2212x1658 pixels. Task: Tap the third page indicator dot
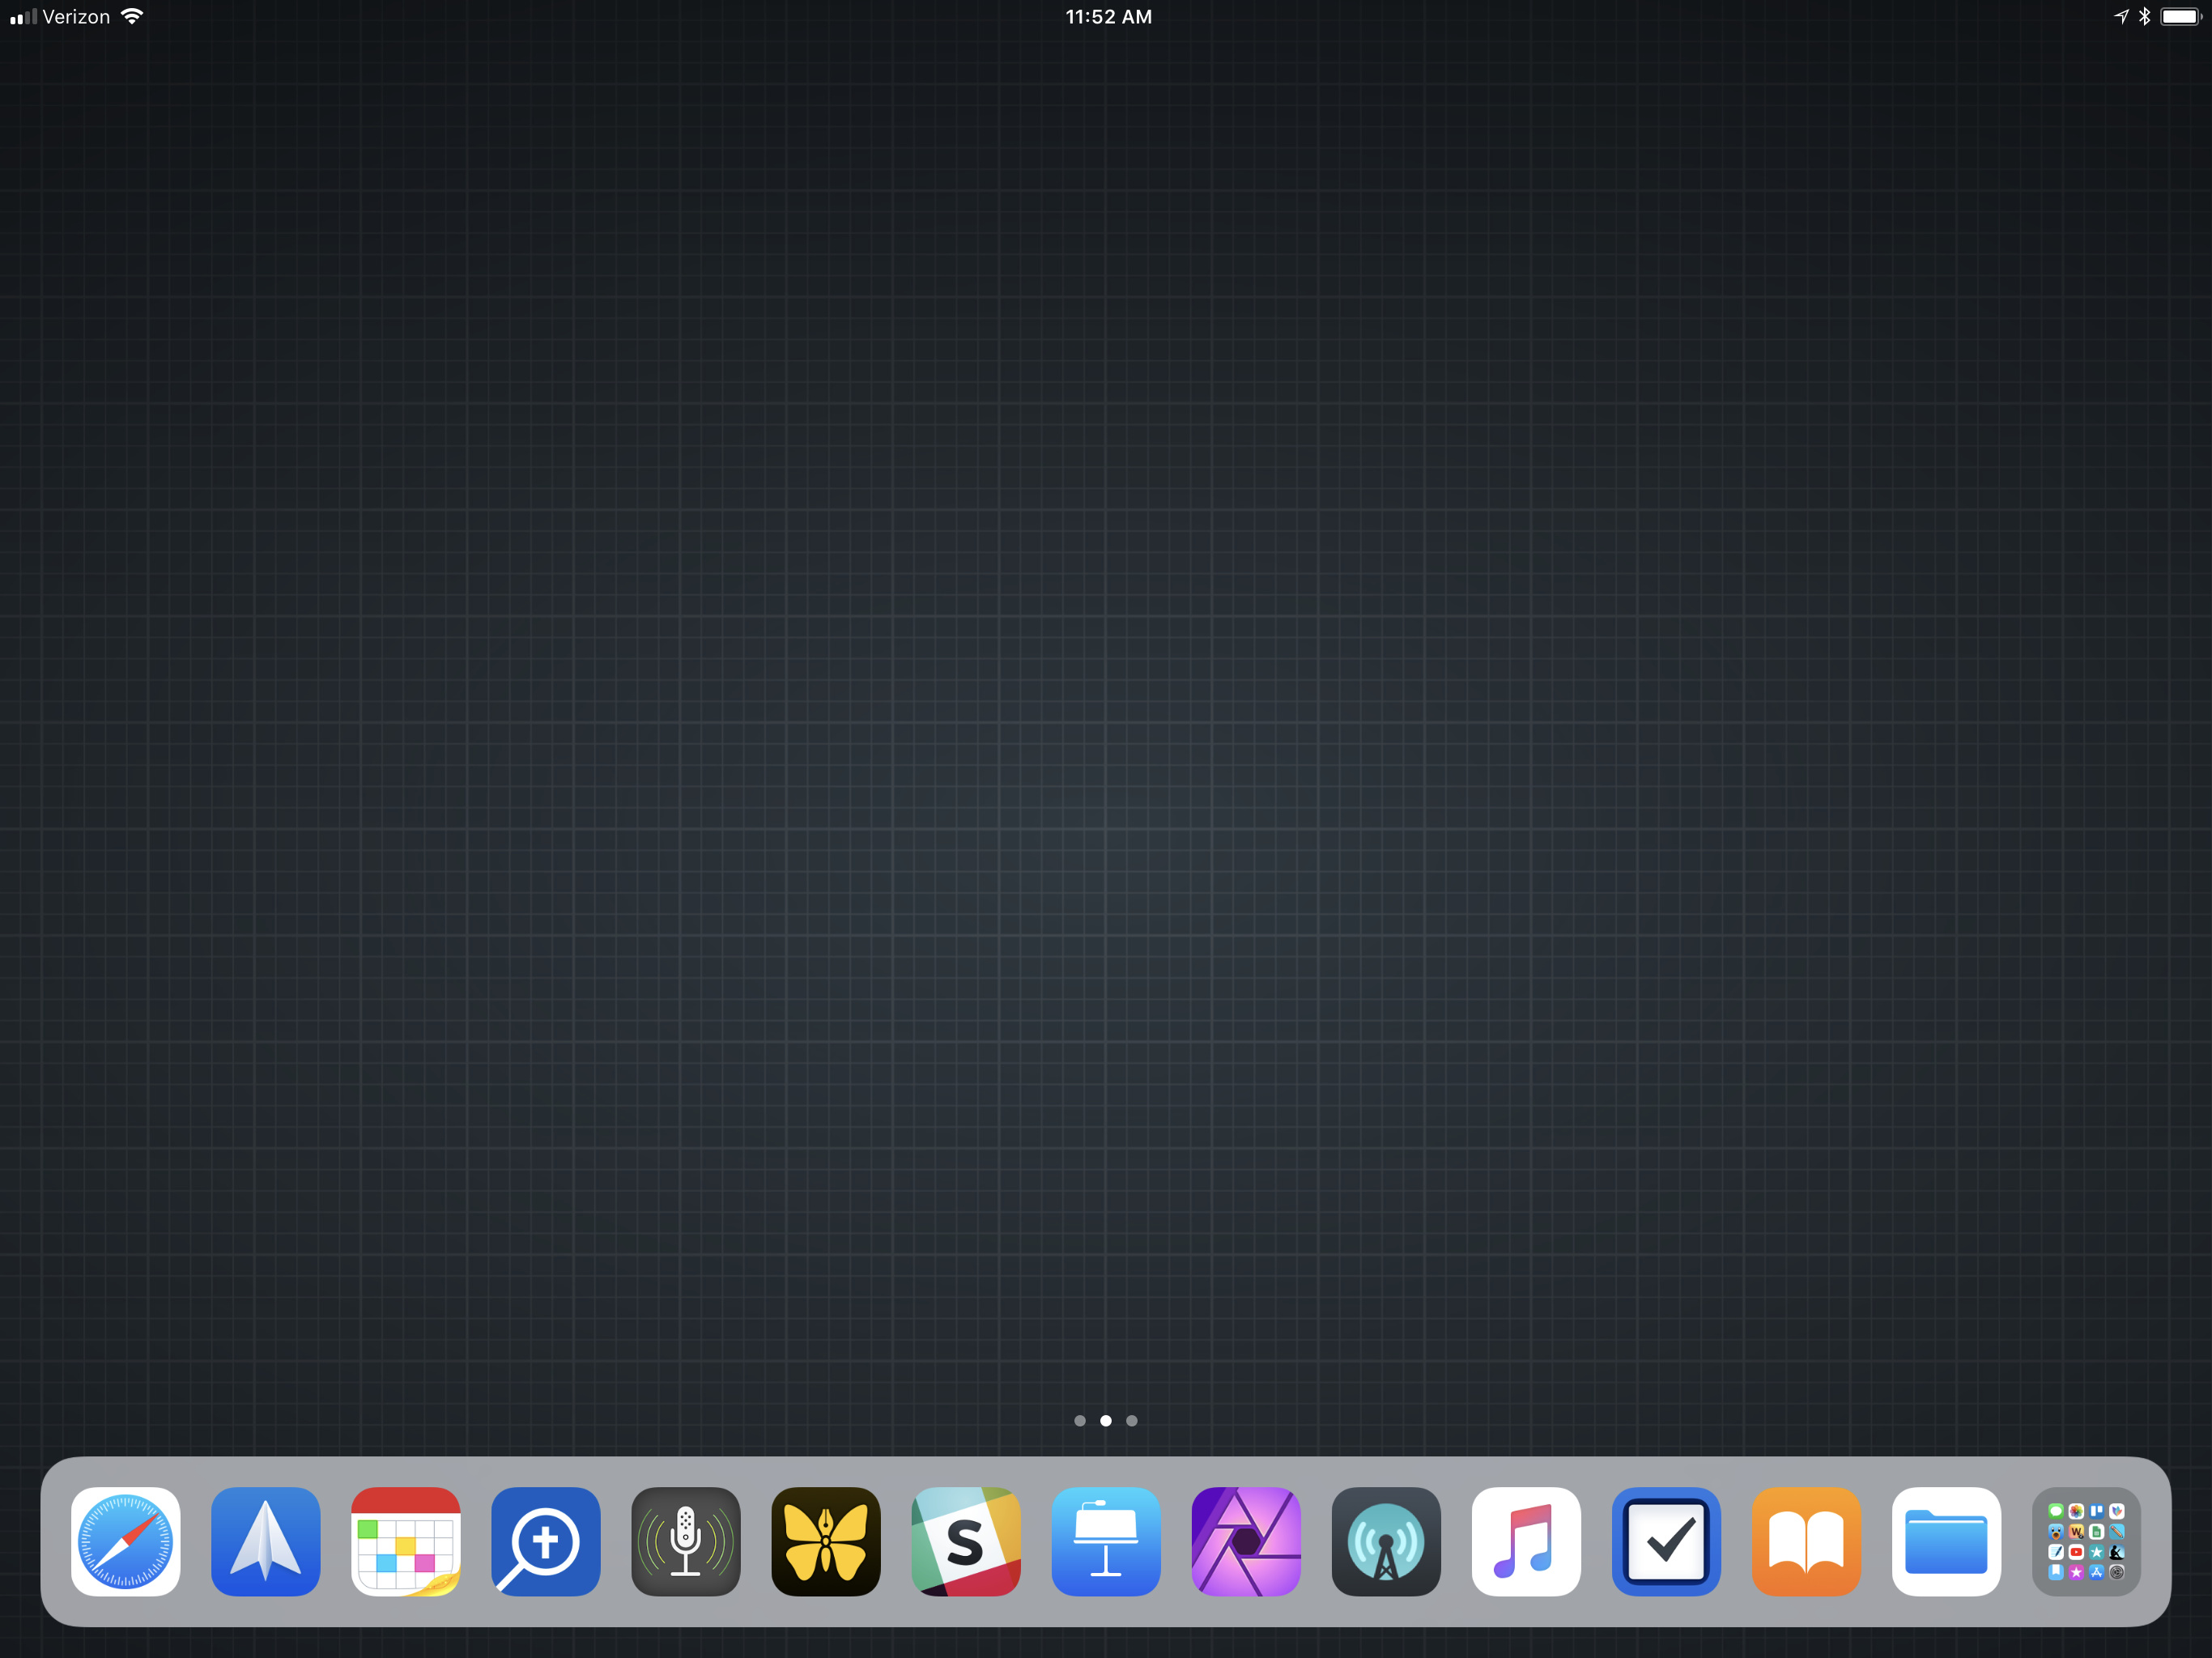pos(1132,1420)
